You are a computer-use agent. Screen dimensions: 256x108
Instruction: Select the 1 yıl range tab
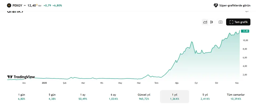[174, 97]
